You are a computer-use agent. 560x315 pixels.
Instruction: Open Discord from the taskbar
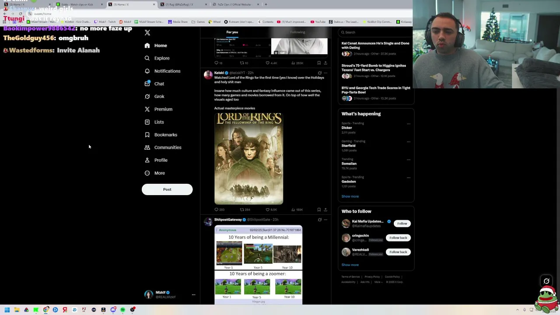pos(113,310)
